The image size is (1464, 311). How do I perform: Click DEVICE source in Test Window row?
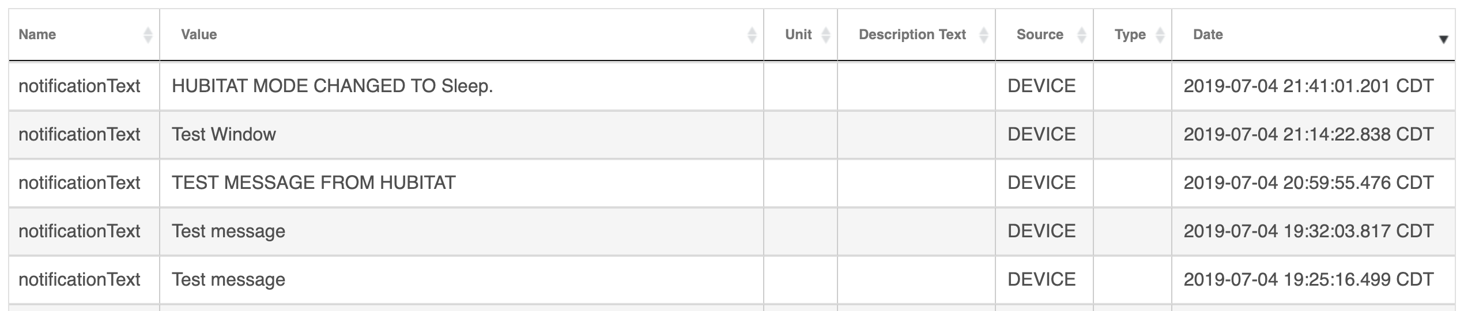[1041, 134]
